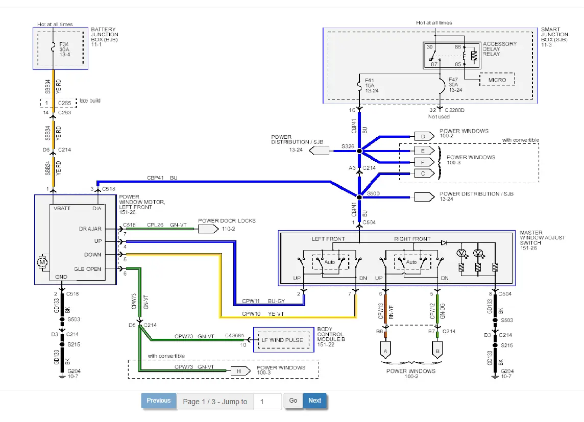Click the 'POWER DISTRIBUTION / SJB' label left of S326

297,139
